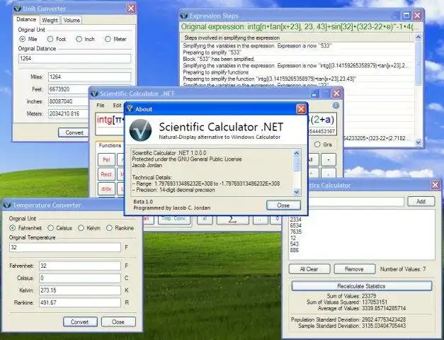
Task: Click the Expression Steps list down arrow
Action: 419,142
